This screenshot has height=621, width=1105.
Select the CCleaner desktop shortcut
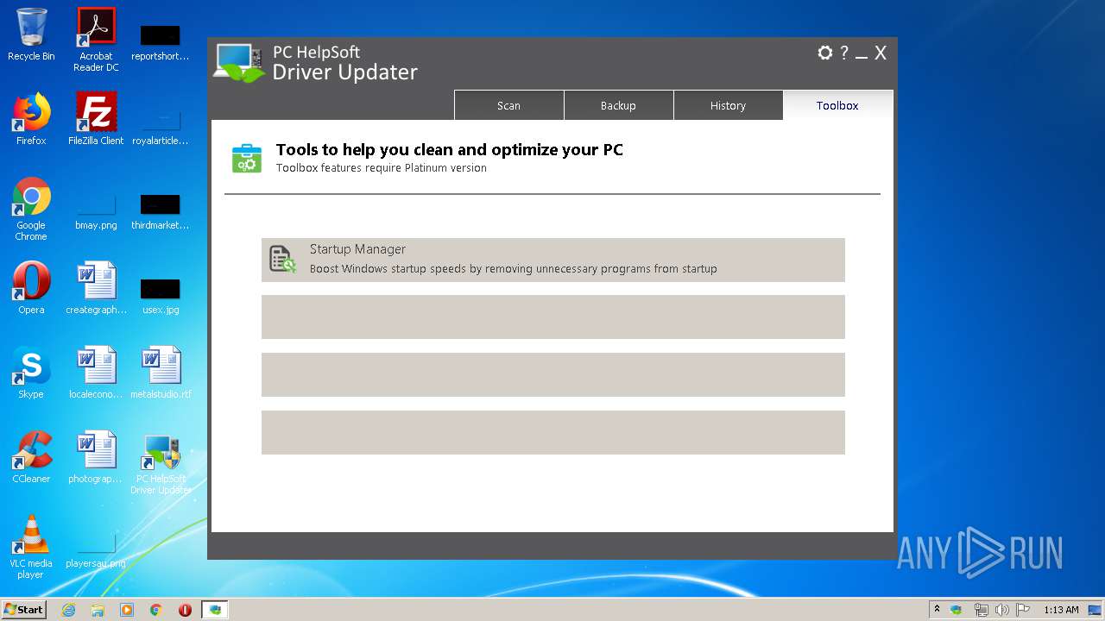tap(31, 457)
